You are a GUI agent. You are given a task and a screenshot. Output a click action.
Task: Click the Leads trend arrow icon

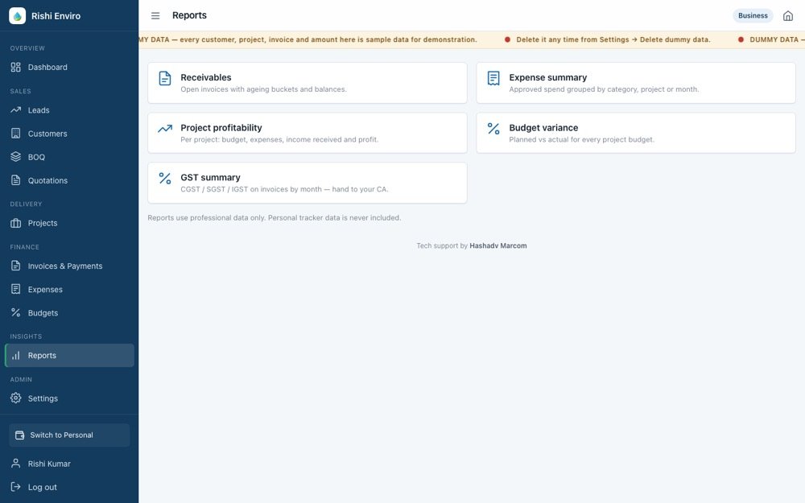[16, 109]
